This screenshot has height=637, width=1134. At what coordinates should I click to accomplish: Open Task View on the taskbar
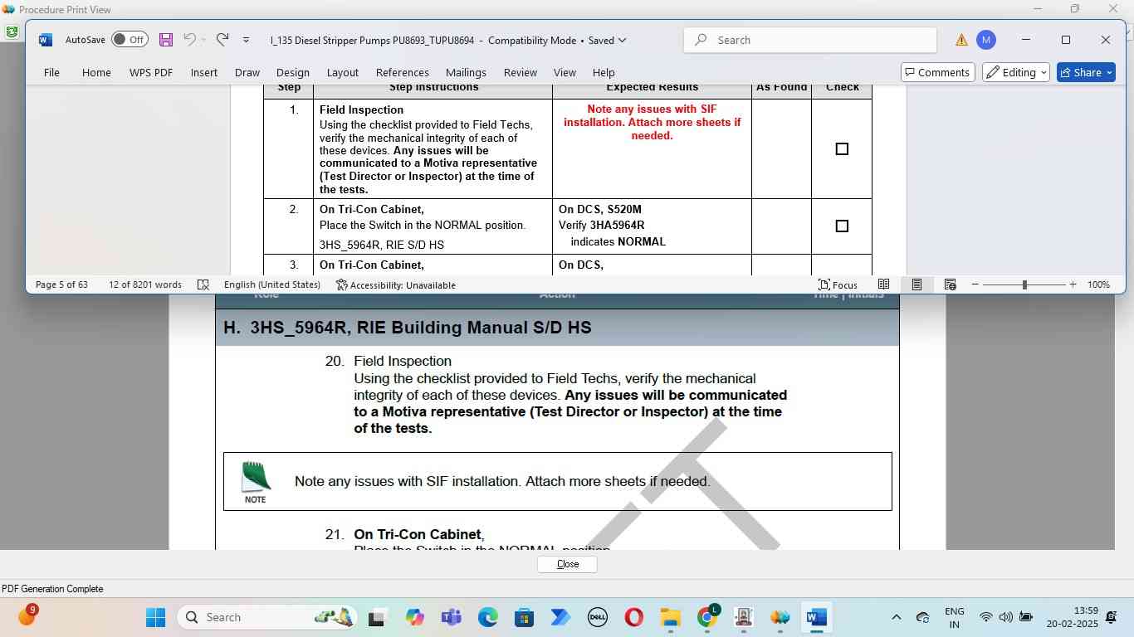click(x=378, y=617)
